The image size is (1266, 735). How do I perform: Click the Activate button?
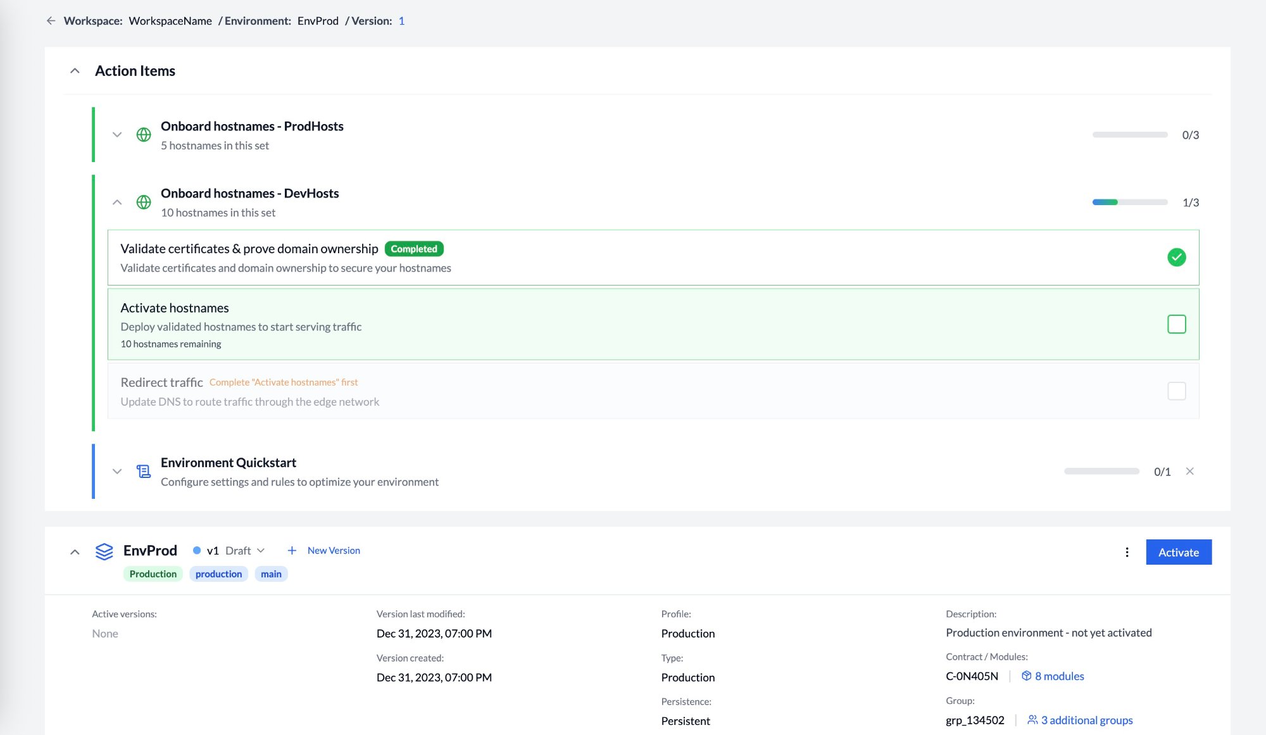1178,552
